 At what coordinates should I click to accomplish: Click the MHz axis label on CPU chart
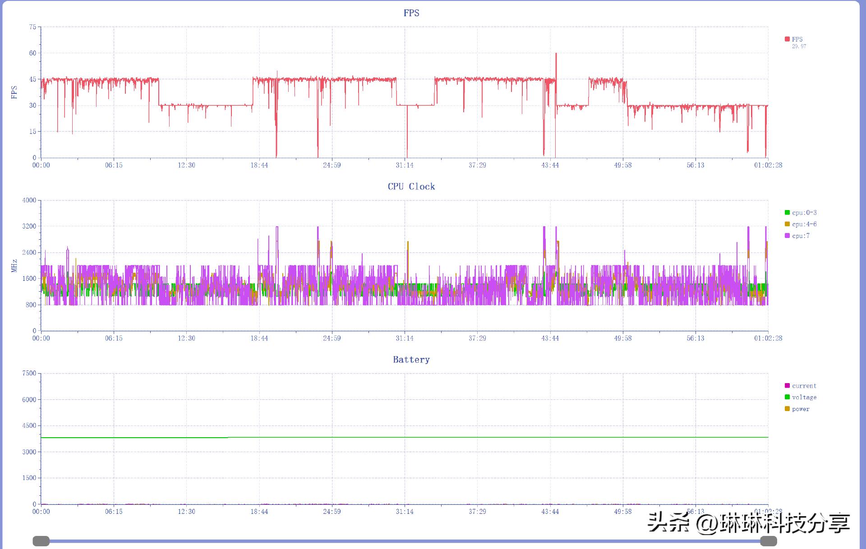14,265
